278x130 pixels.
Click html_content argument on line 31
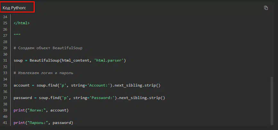(x=75, y=60)
